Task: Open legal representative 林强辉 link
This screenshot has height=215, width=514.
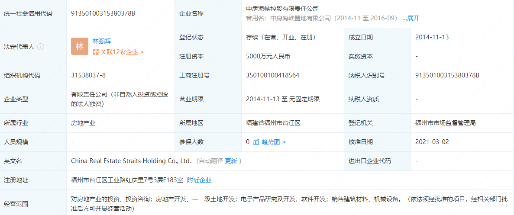Action: coord(102,41)
